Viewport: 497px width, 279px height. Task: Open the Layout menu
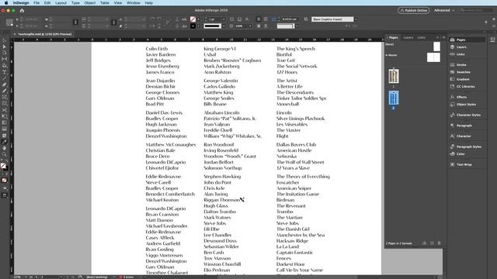61,3
